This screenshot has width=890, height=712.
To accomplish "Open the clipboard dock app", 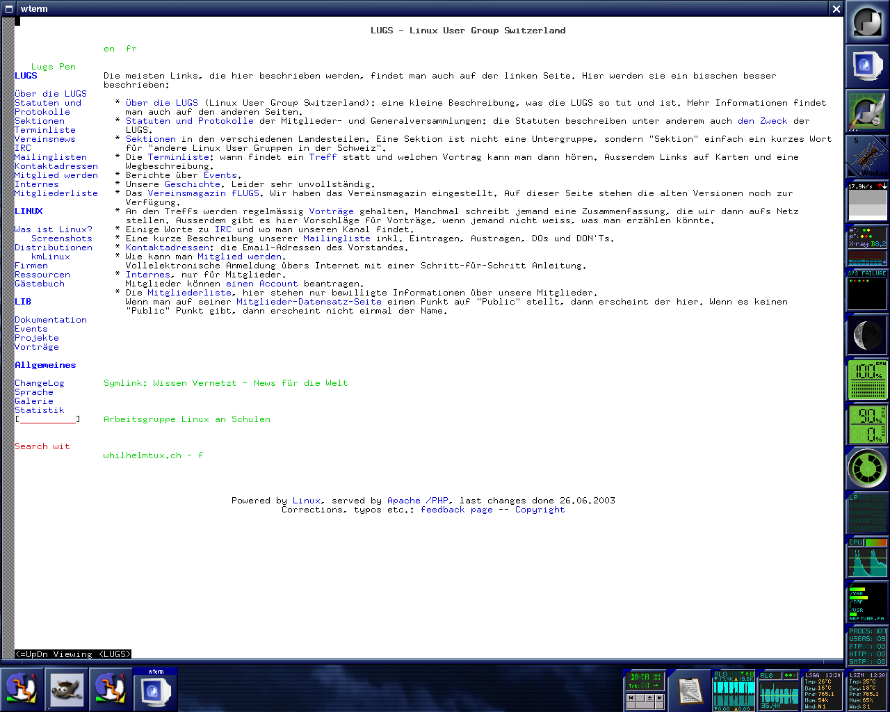I will [689, 689].
